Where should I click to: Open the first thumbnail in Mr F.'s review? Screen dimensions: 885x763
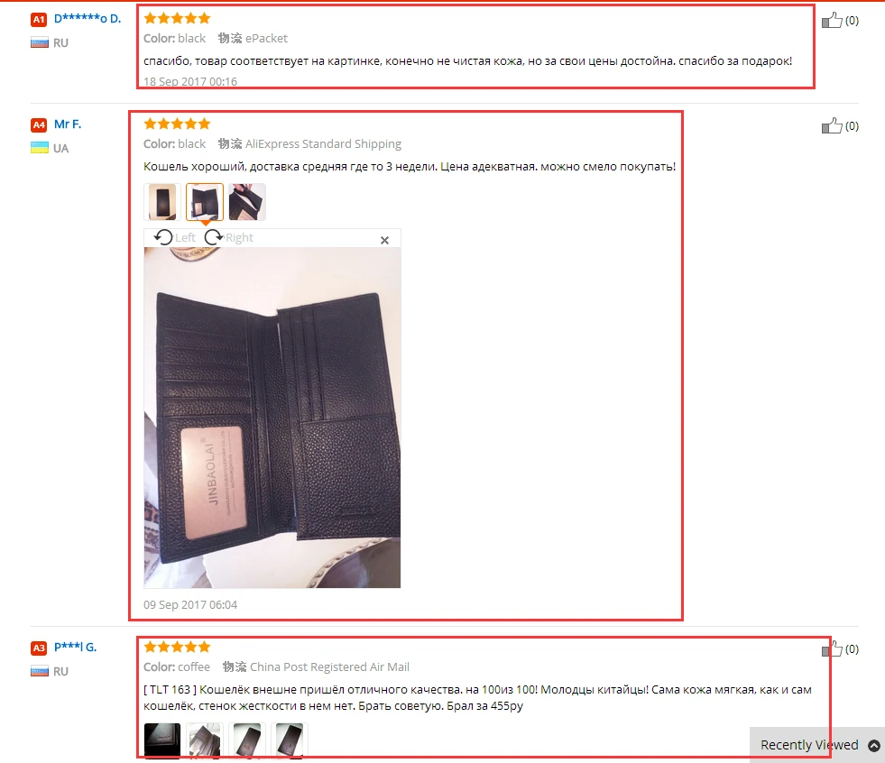coord(162,201)
